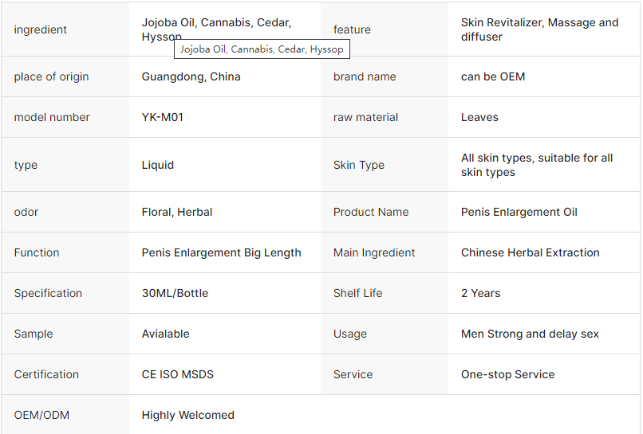This screenshot has width=643, height=434.
Task: Click the 'can be OEM' brand value
Action: 493,76
